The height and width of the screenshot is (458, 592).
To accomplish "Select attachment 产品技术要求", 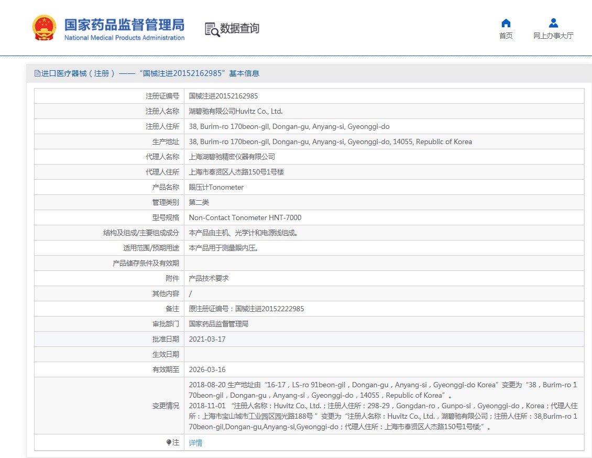I will point(209,278).
